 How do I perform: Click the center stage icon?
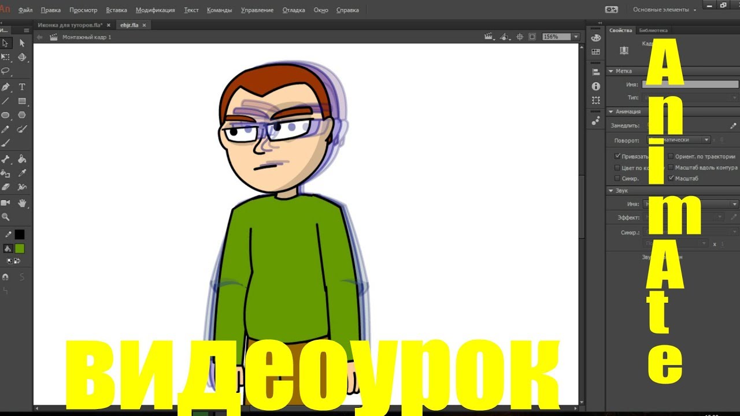[x=519, y=36]
